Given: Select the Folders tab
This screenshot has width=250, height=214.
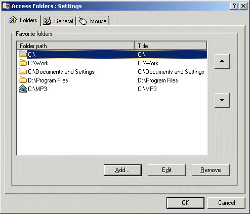Looking at the screenshot, I should point(23,20).
